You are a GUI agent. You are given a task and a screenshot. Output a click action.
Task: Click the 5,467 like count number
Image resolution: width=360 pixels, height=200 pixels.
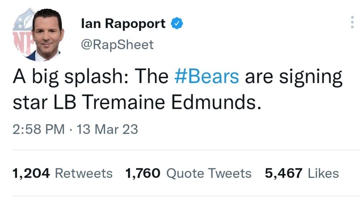[284, 174]
